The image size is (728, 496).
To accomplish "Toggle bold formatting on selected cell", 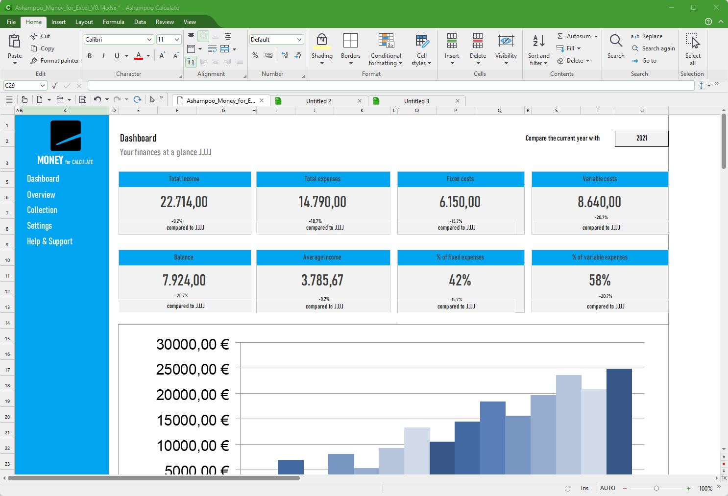I will (x=90, y=56).
